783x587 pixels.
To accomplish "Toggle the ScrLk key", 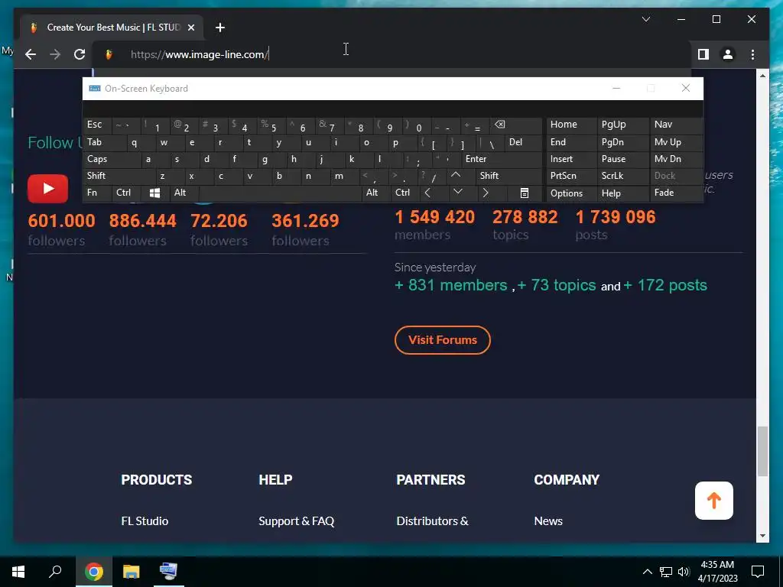I will coord(622,176).
